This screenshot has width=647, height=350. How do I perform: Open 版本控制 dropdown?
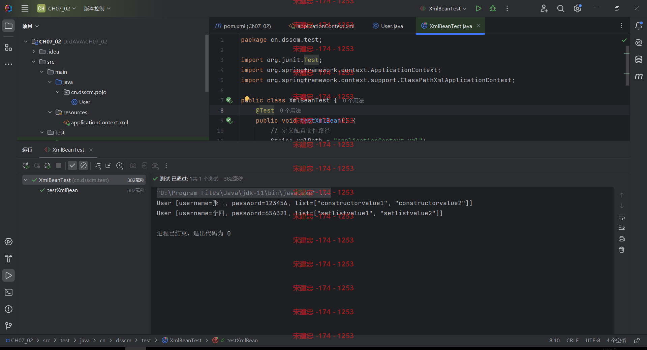pyautogui.click(x=97, y=8)
